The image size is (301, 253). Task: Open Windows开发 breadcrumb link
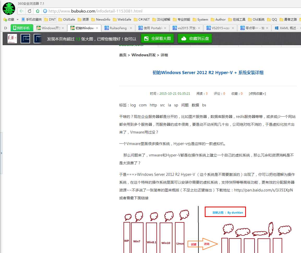coord(144,55)
